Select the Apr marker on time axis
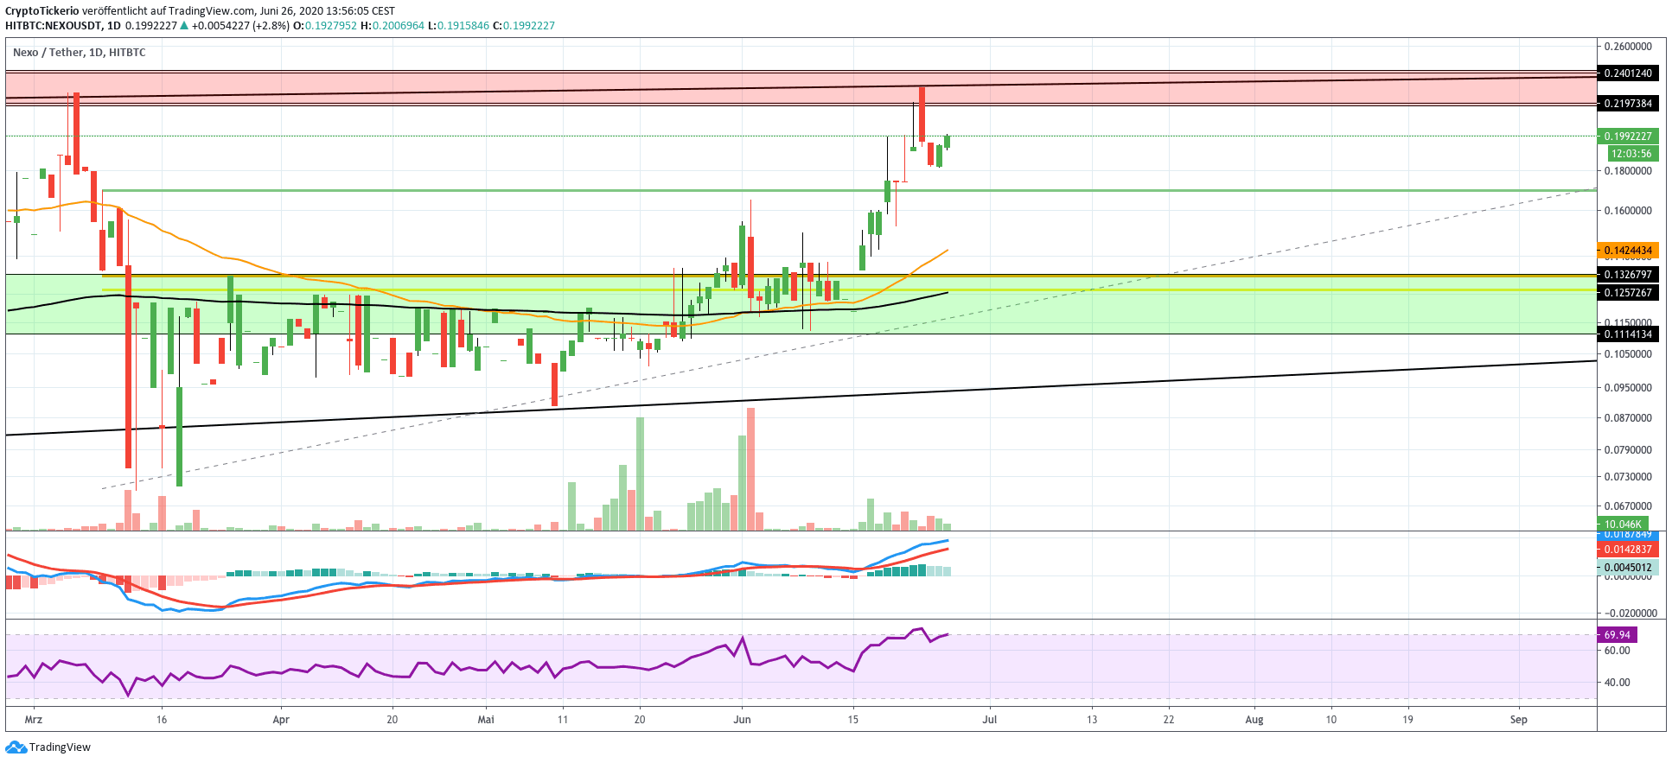Image resolution: width=1672 pixels, height=763 pixels. click(280, 720)
